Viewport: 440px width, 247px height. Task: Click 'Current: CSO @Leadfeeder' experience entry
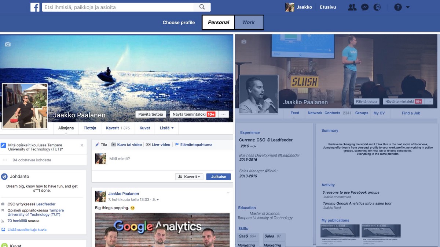[266, 140]
